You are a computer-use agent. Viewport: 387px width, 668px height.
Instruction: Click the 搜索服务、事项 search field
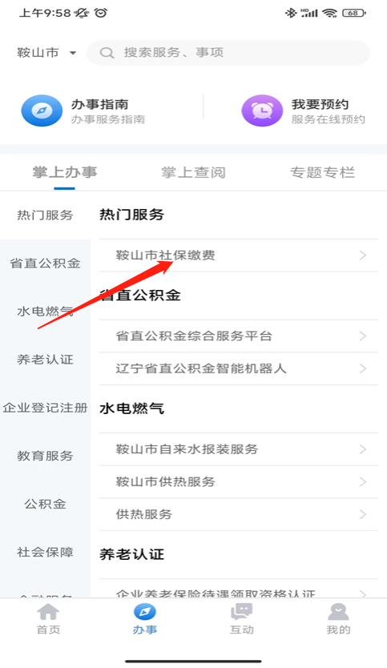[x=228, y=53]
